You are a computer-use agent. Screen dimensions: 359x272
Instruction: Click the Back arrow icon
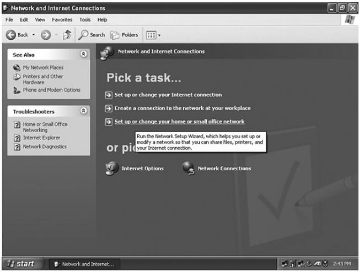point(11,35)
